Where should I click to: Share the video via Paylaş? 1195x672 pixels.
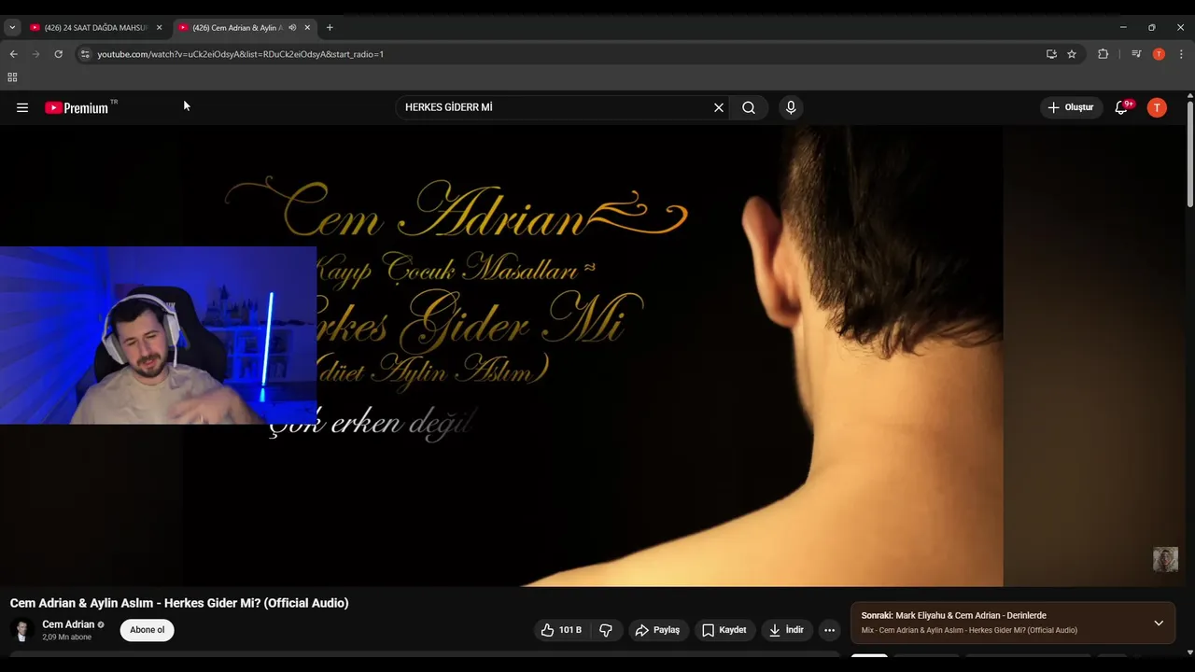(657, 630)
